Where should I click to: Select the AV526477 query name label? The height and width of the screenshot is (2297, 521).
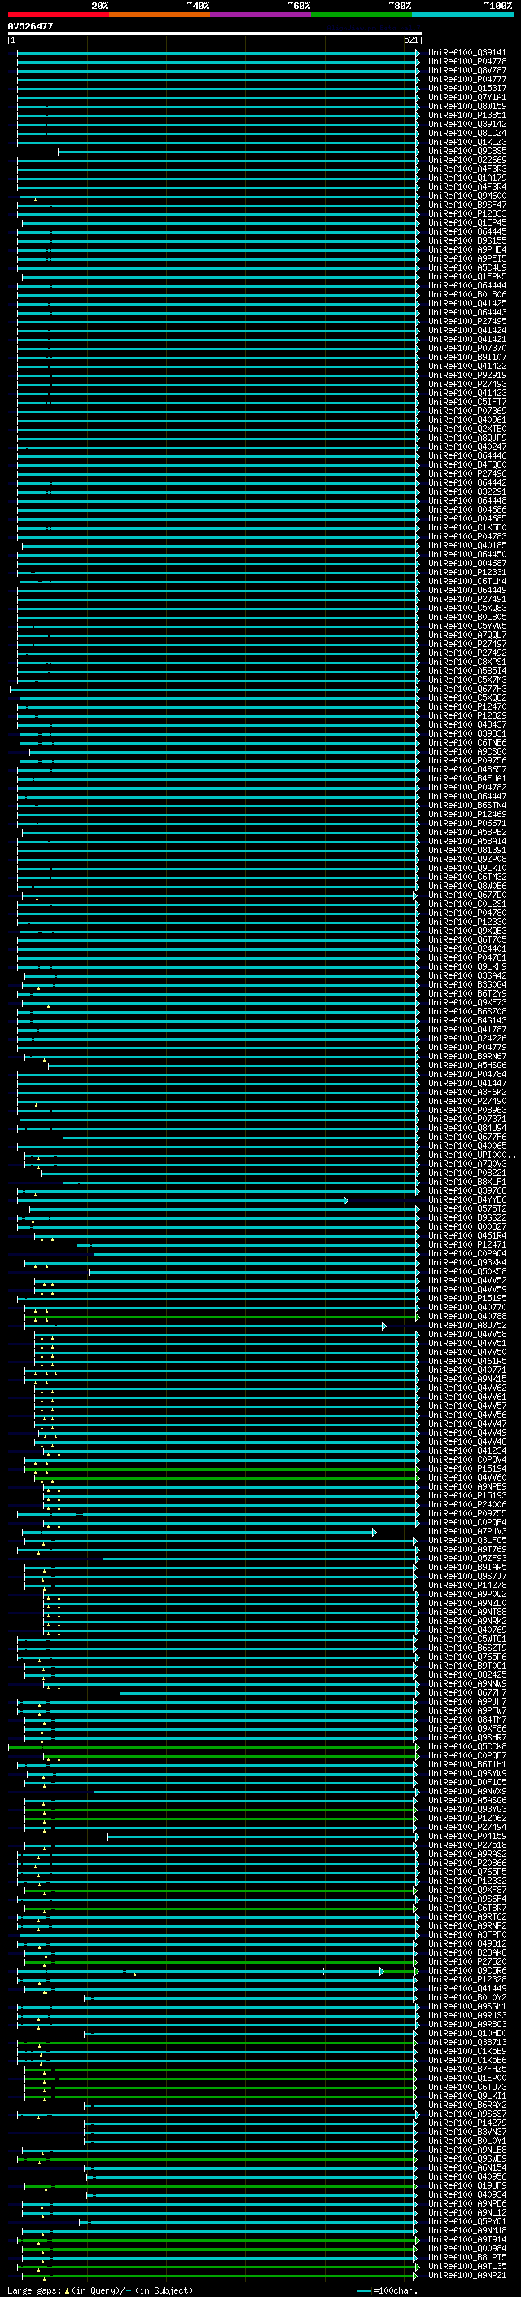30,27
